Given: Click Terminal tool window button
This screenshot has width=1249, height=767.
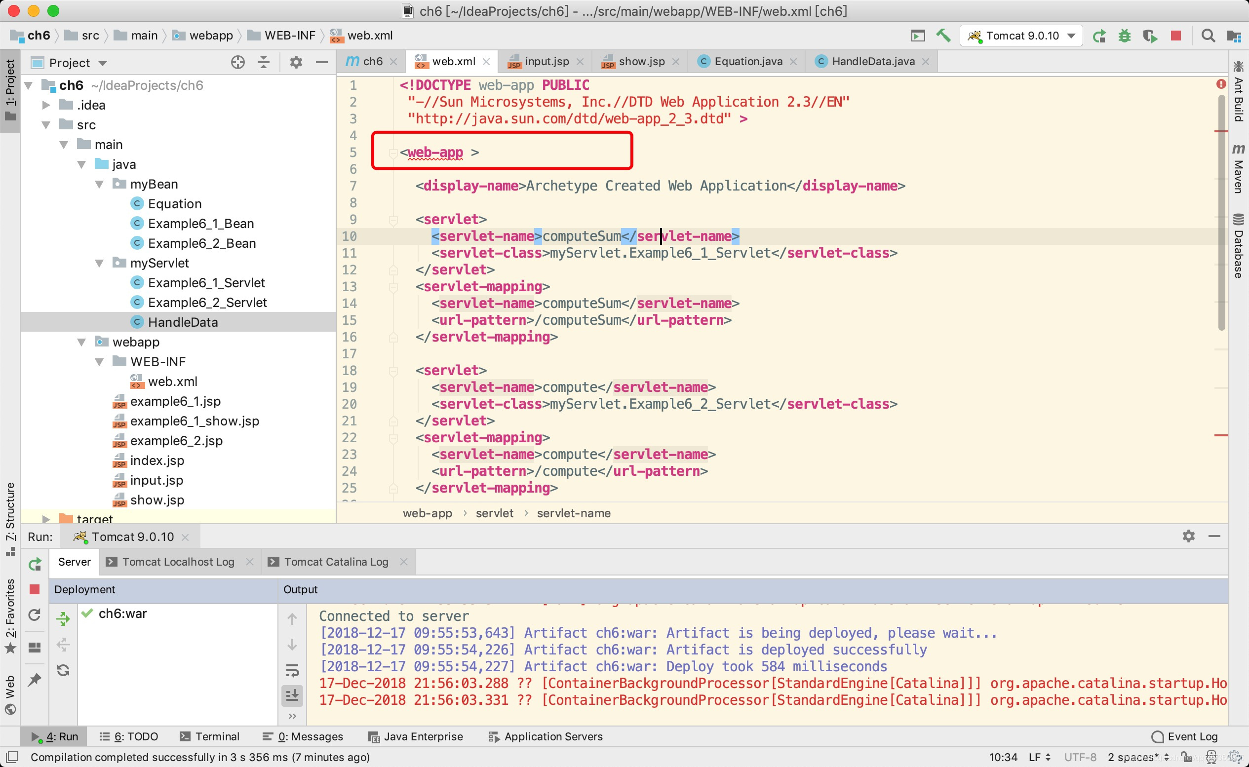Looking at the screenshot, I should [210, 736].
